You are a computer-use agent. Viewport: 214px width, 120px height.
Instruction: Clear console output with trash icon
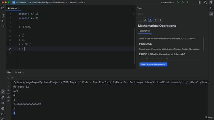tap(8, 101)
